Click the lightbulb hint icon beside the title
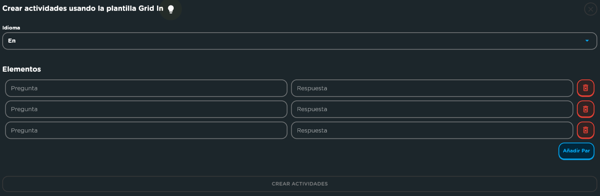 coord(171,9)
